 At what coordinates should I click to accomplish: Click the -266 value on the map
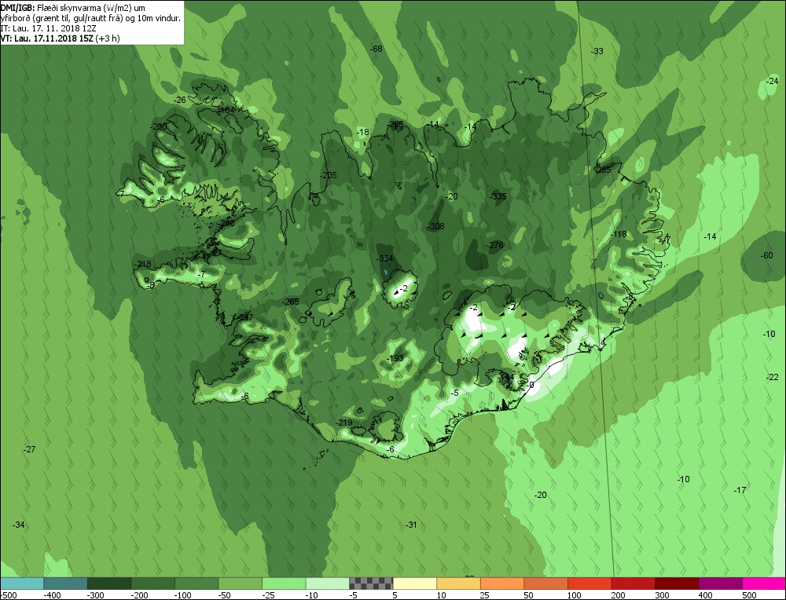(395, 125)
